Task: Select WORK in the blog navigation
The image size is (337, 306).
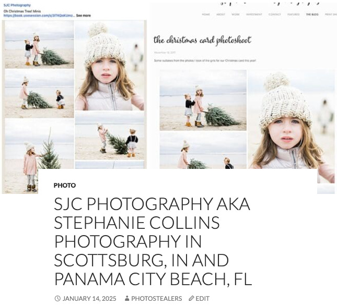Action: pos(236,15)
